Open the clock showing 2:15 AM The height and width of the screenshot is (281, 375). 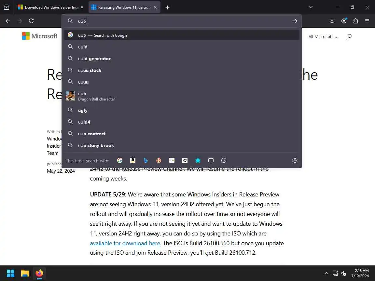click(x=360, y=273)
